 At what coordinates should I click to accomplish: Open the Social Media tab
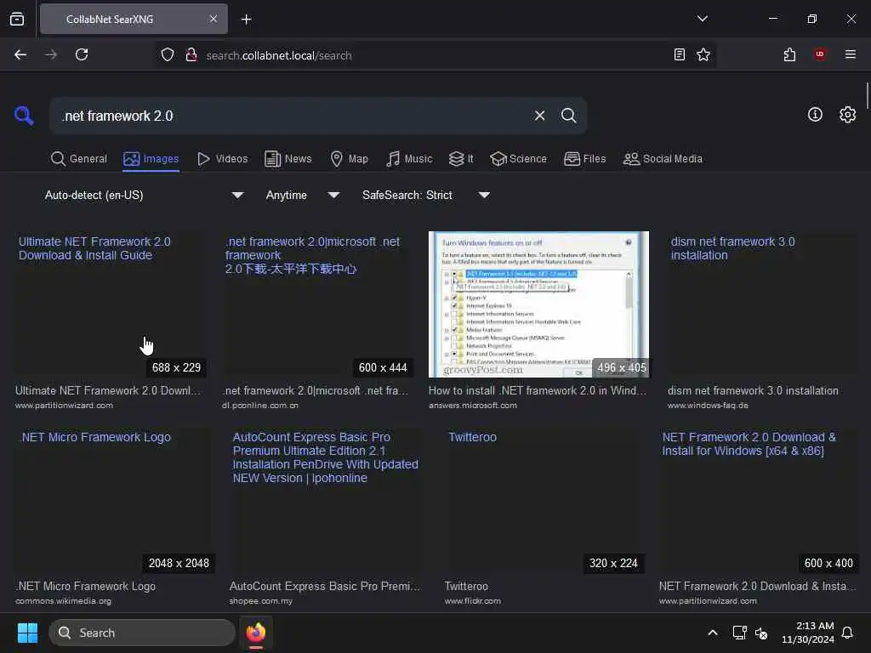coord(663,159)
